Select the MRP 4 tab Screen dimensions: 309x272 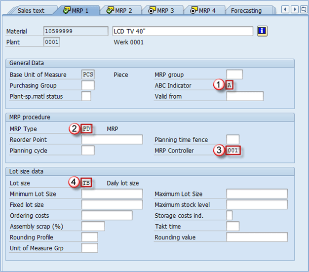click(203, 10)
